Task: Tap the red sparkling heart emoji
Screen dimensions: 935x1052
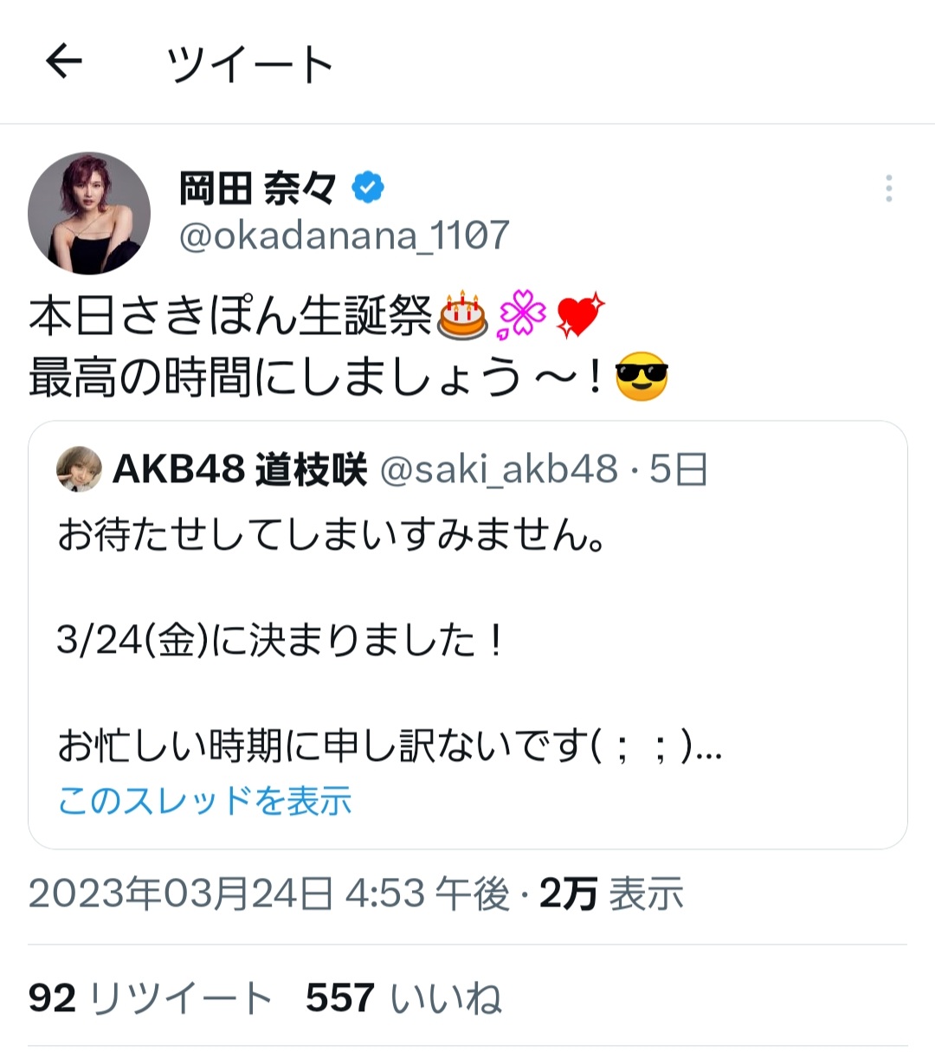Action: (580, 315)
